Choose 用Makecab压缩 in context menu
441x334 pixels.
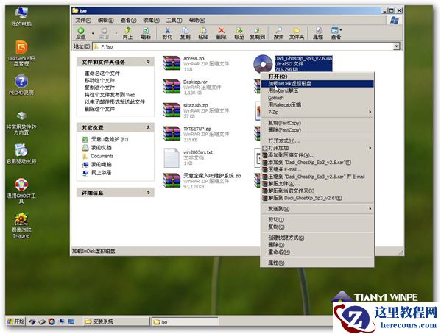point(317,105)
